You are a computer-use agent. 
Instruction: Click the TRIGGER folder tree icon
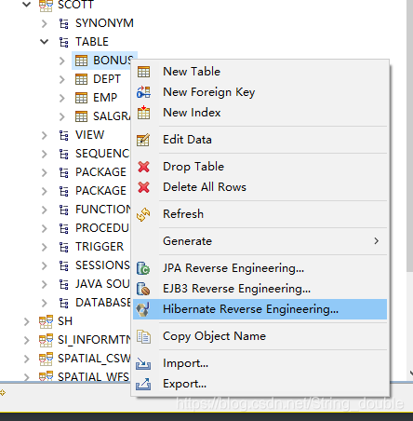coord(64,247)
